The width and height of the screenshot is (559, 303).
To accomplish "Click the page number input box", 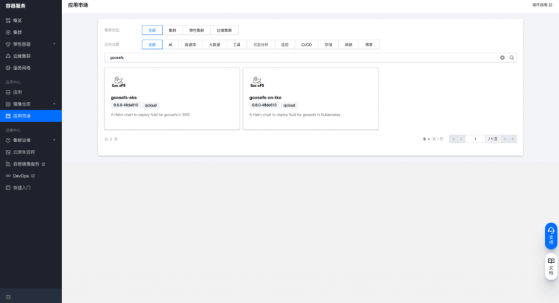I will 475,139.
